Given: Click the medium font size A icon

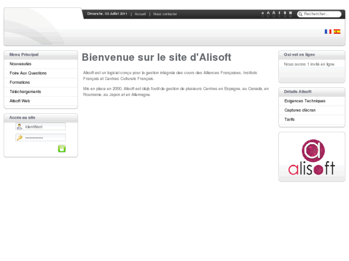Looking at the screenshot, I should click(x=268, y=13).
